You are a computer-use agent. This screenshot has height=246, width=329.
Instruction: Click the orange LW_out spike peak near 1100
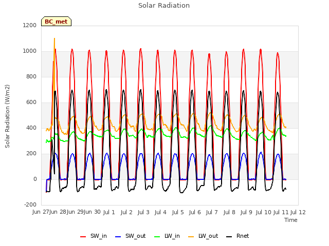(x=54, y=39)
